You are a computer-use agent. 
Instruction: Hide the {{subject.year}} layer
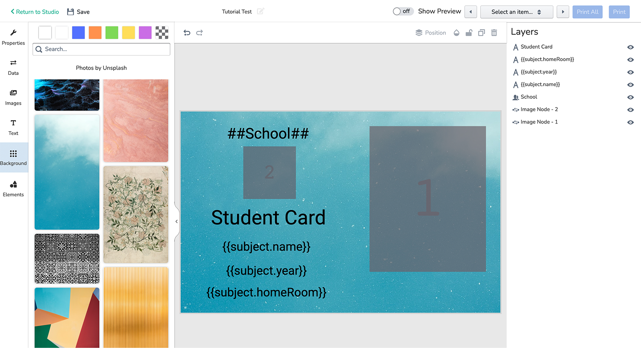[x=630, y=72]
